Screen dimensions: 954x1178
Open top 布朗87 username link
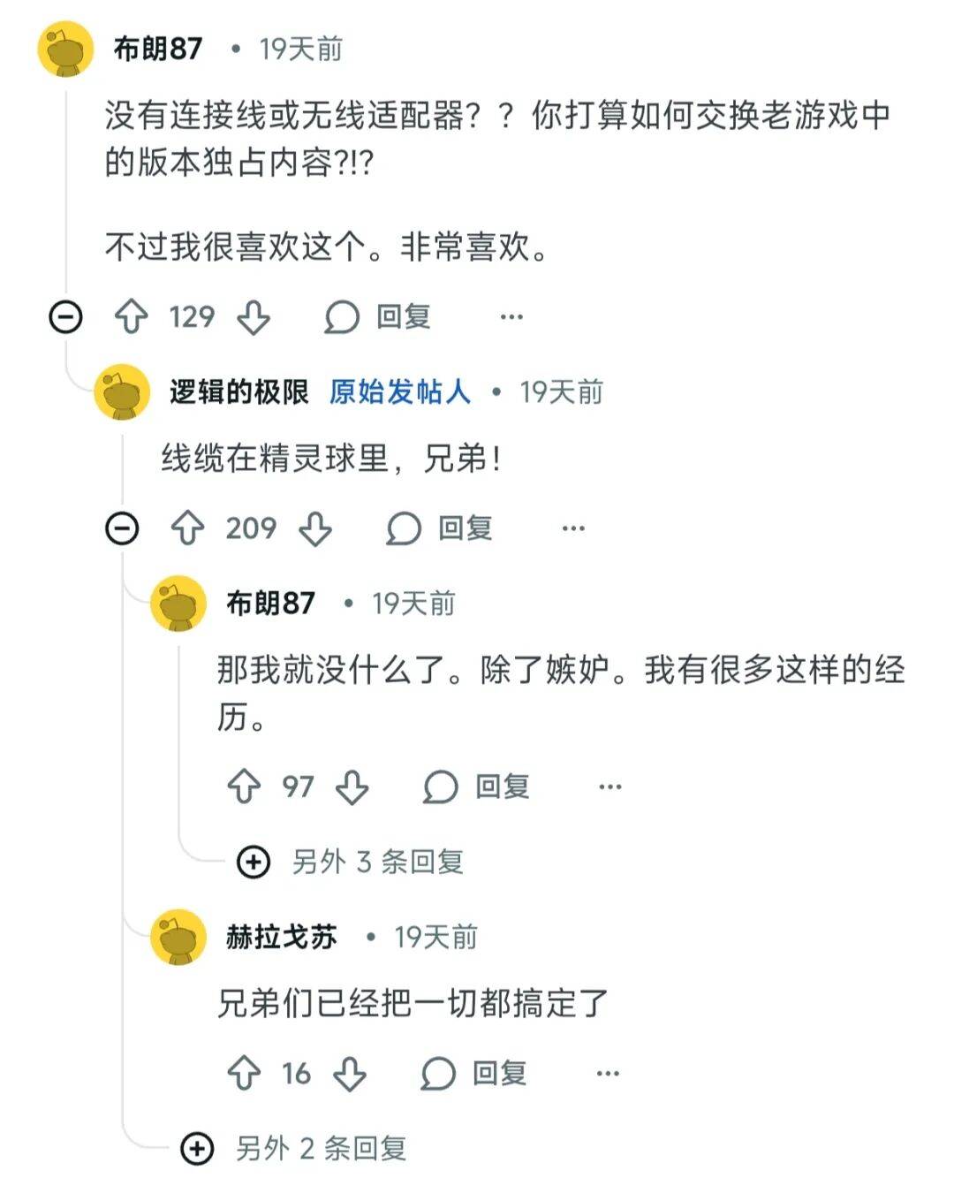[x=158, y=49]
